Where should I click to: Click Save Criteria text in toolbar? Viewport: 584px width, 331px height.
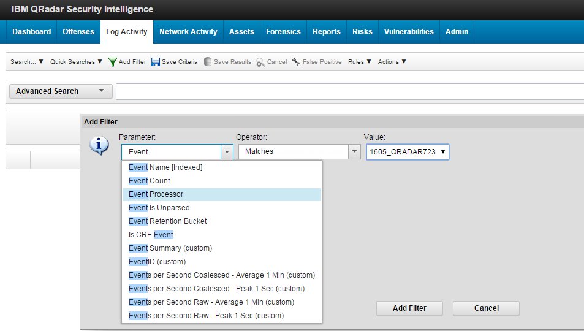pos(180,62)
